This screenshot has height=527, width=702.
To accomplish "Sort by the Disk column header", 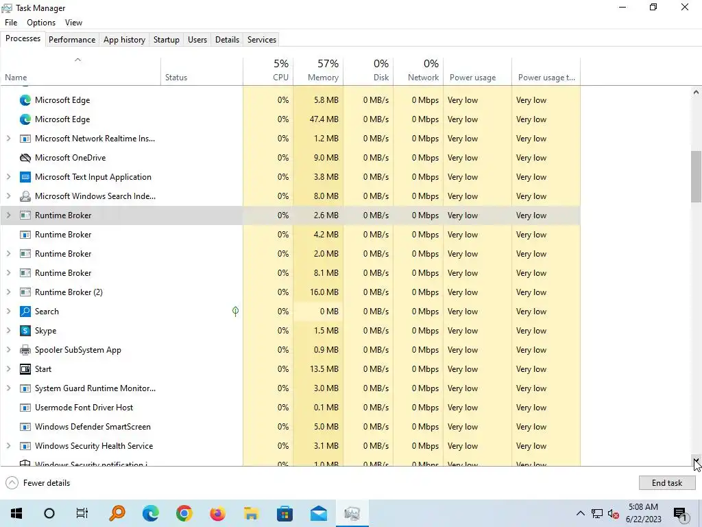I will pyautogui.click(x=368, y=71).
